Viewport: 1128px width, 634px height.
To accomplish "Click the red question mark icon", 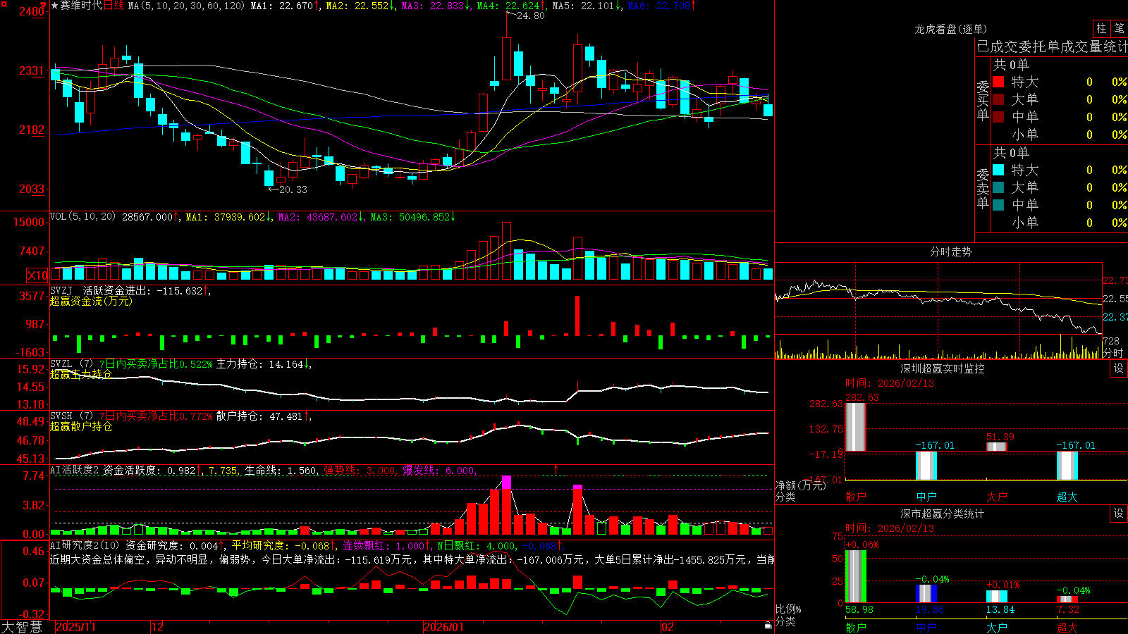I will point(43,5).
